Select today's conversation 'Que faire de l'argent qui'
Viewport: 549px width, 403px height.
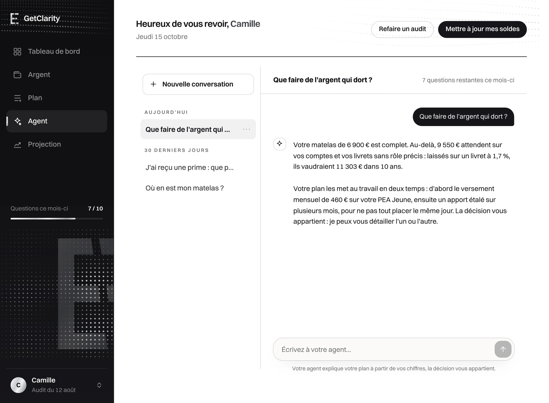point(198,129)
